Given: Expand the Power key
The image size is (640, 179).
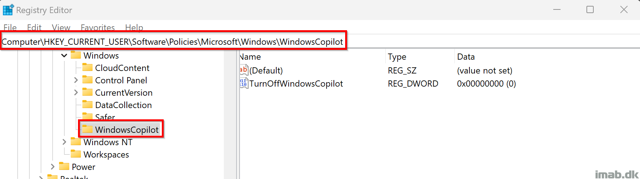Looking at the screenshot, I should pyautogui.click(x=52, y=167).
